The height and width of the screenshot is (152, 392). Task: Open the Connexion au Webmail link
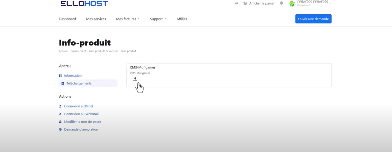(x=81, y=114)
